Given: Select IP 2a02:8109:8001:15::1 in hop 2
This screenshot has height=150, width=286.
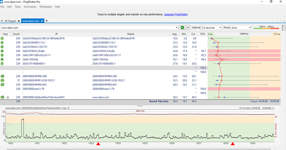Looking at the screenshot, I should coord(34,43).
